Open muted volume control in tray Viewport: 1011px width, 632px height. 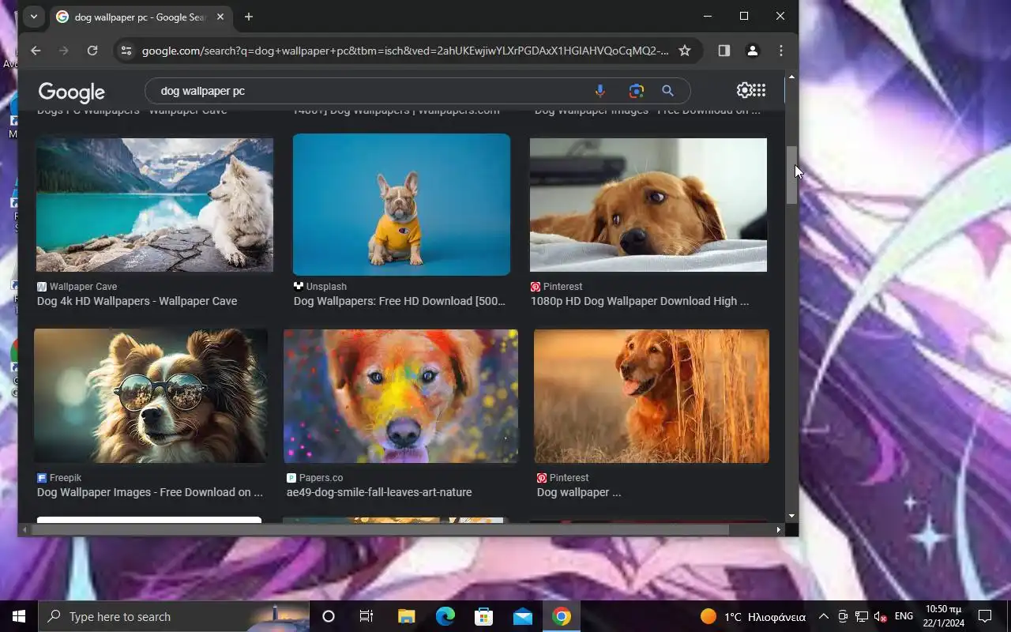[x=881, y=616]
